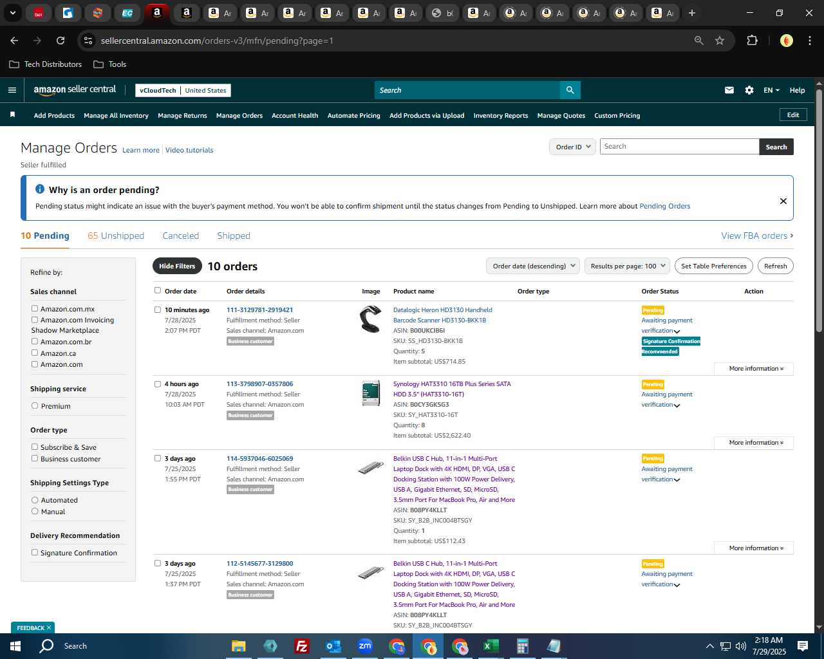Open order link 111-3129781-2919421
The height and width of the screenshot is (659, 824).
(259, 310)
